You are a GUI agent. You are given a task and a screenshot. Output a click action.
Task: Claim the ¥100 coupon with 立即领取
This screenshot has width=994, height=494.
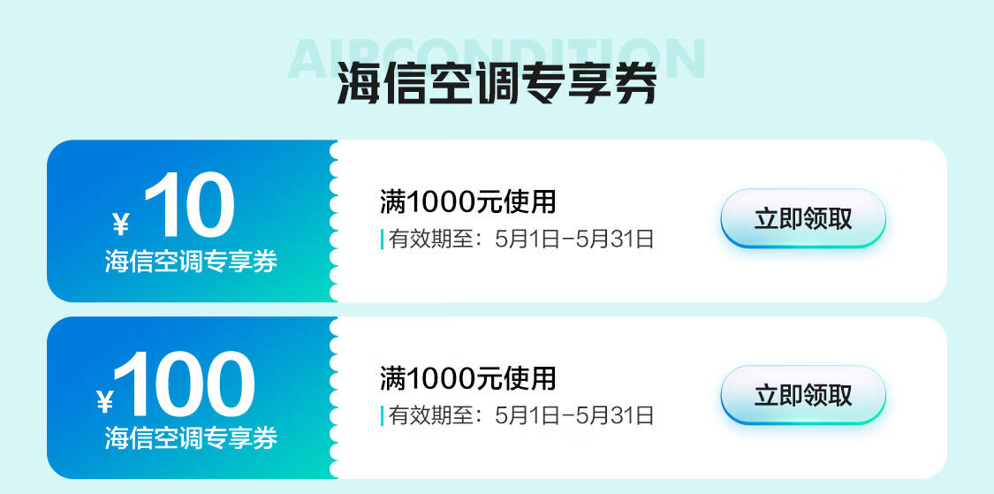tap(802, 395)
